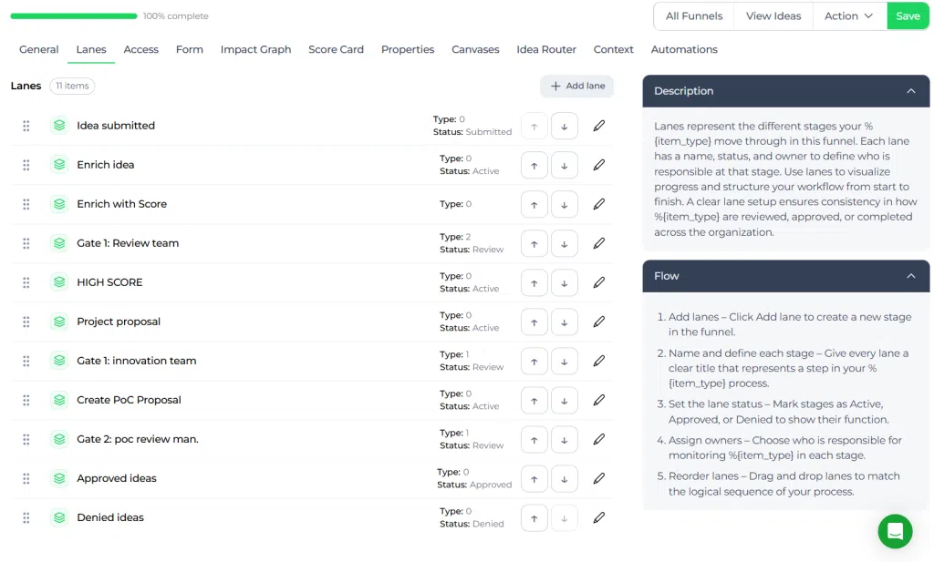Screen dimensions: 934x562
Task: Save the funnel settings
Action: click(x=908, y=16)
